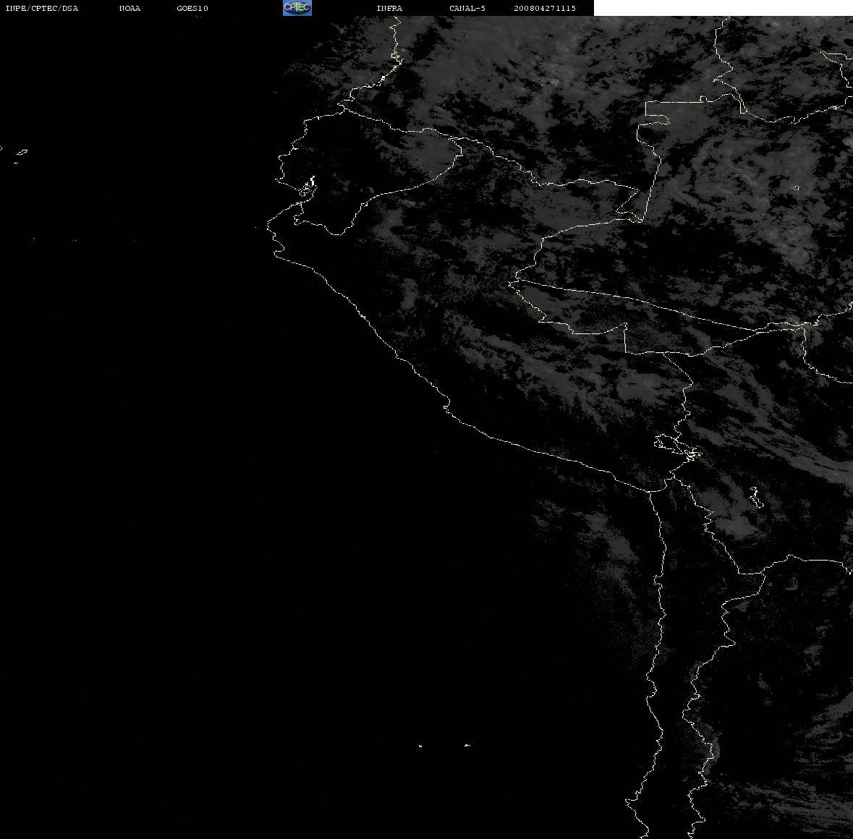Click the 200804271115 timestamp text

545,8
